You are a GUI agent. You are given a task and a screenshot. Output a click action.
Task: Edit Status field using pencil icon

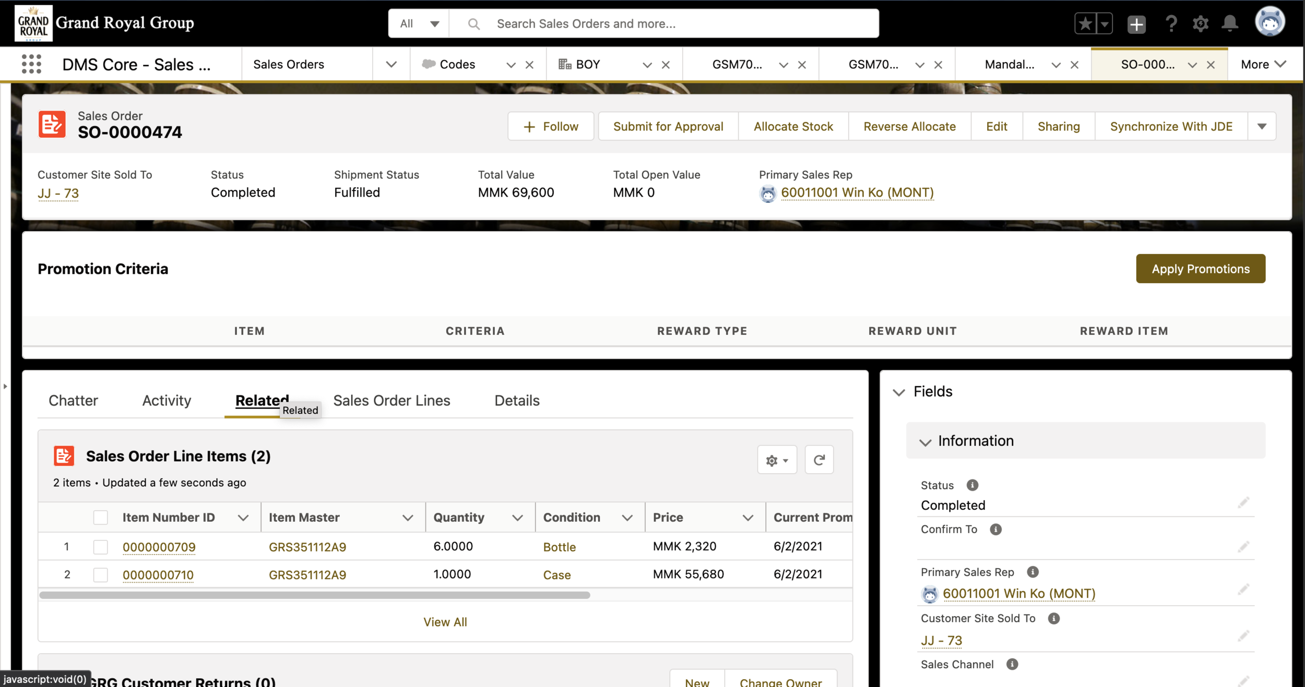tap(1243, 503)
